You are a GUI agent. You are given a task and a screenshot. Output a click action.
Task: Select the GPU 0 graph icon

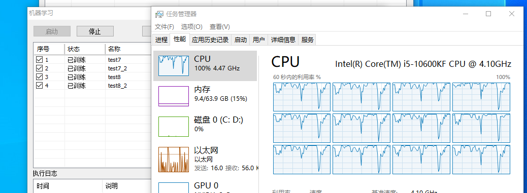[174, 187]
